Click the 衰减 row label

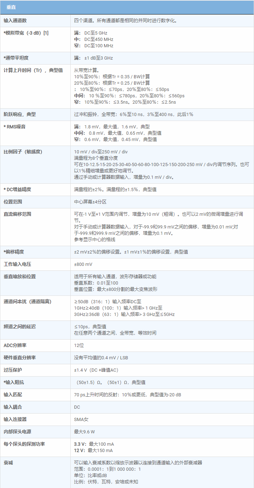(8, 463)
